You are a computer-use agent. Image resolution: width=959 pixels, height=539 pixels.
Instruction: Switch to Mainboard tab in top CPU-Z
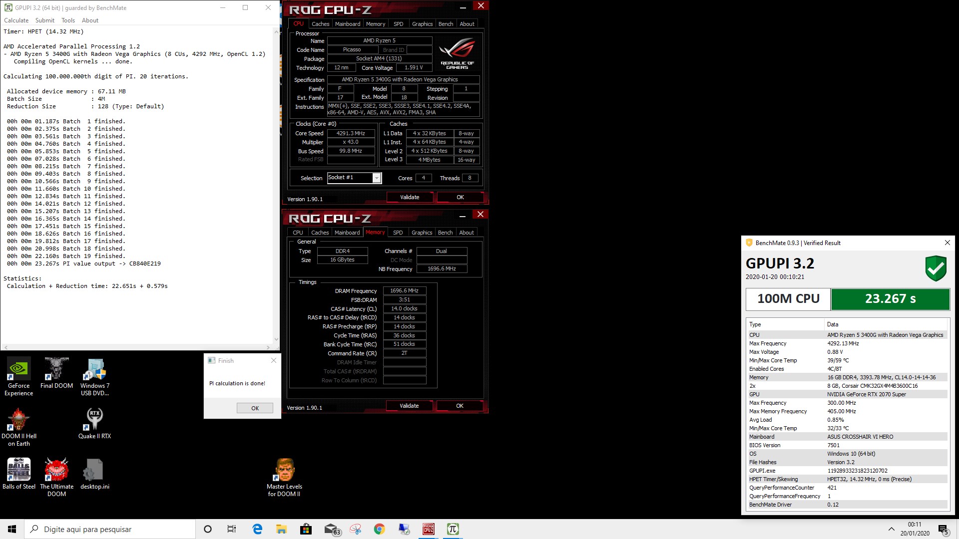tap(348, 24)
